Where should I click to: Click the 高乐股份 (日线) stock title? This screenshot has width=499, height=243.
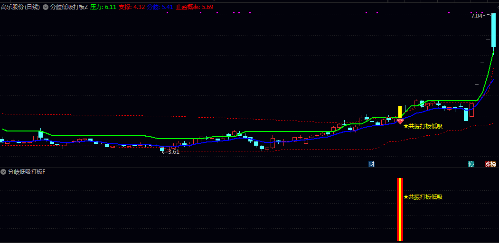[x=20, y=7]
